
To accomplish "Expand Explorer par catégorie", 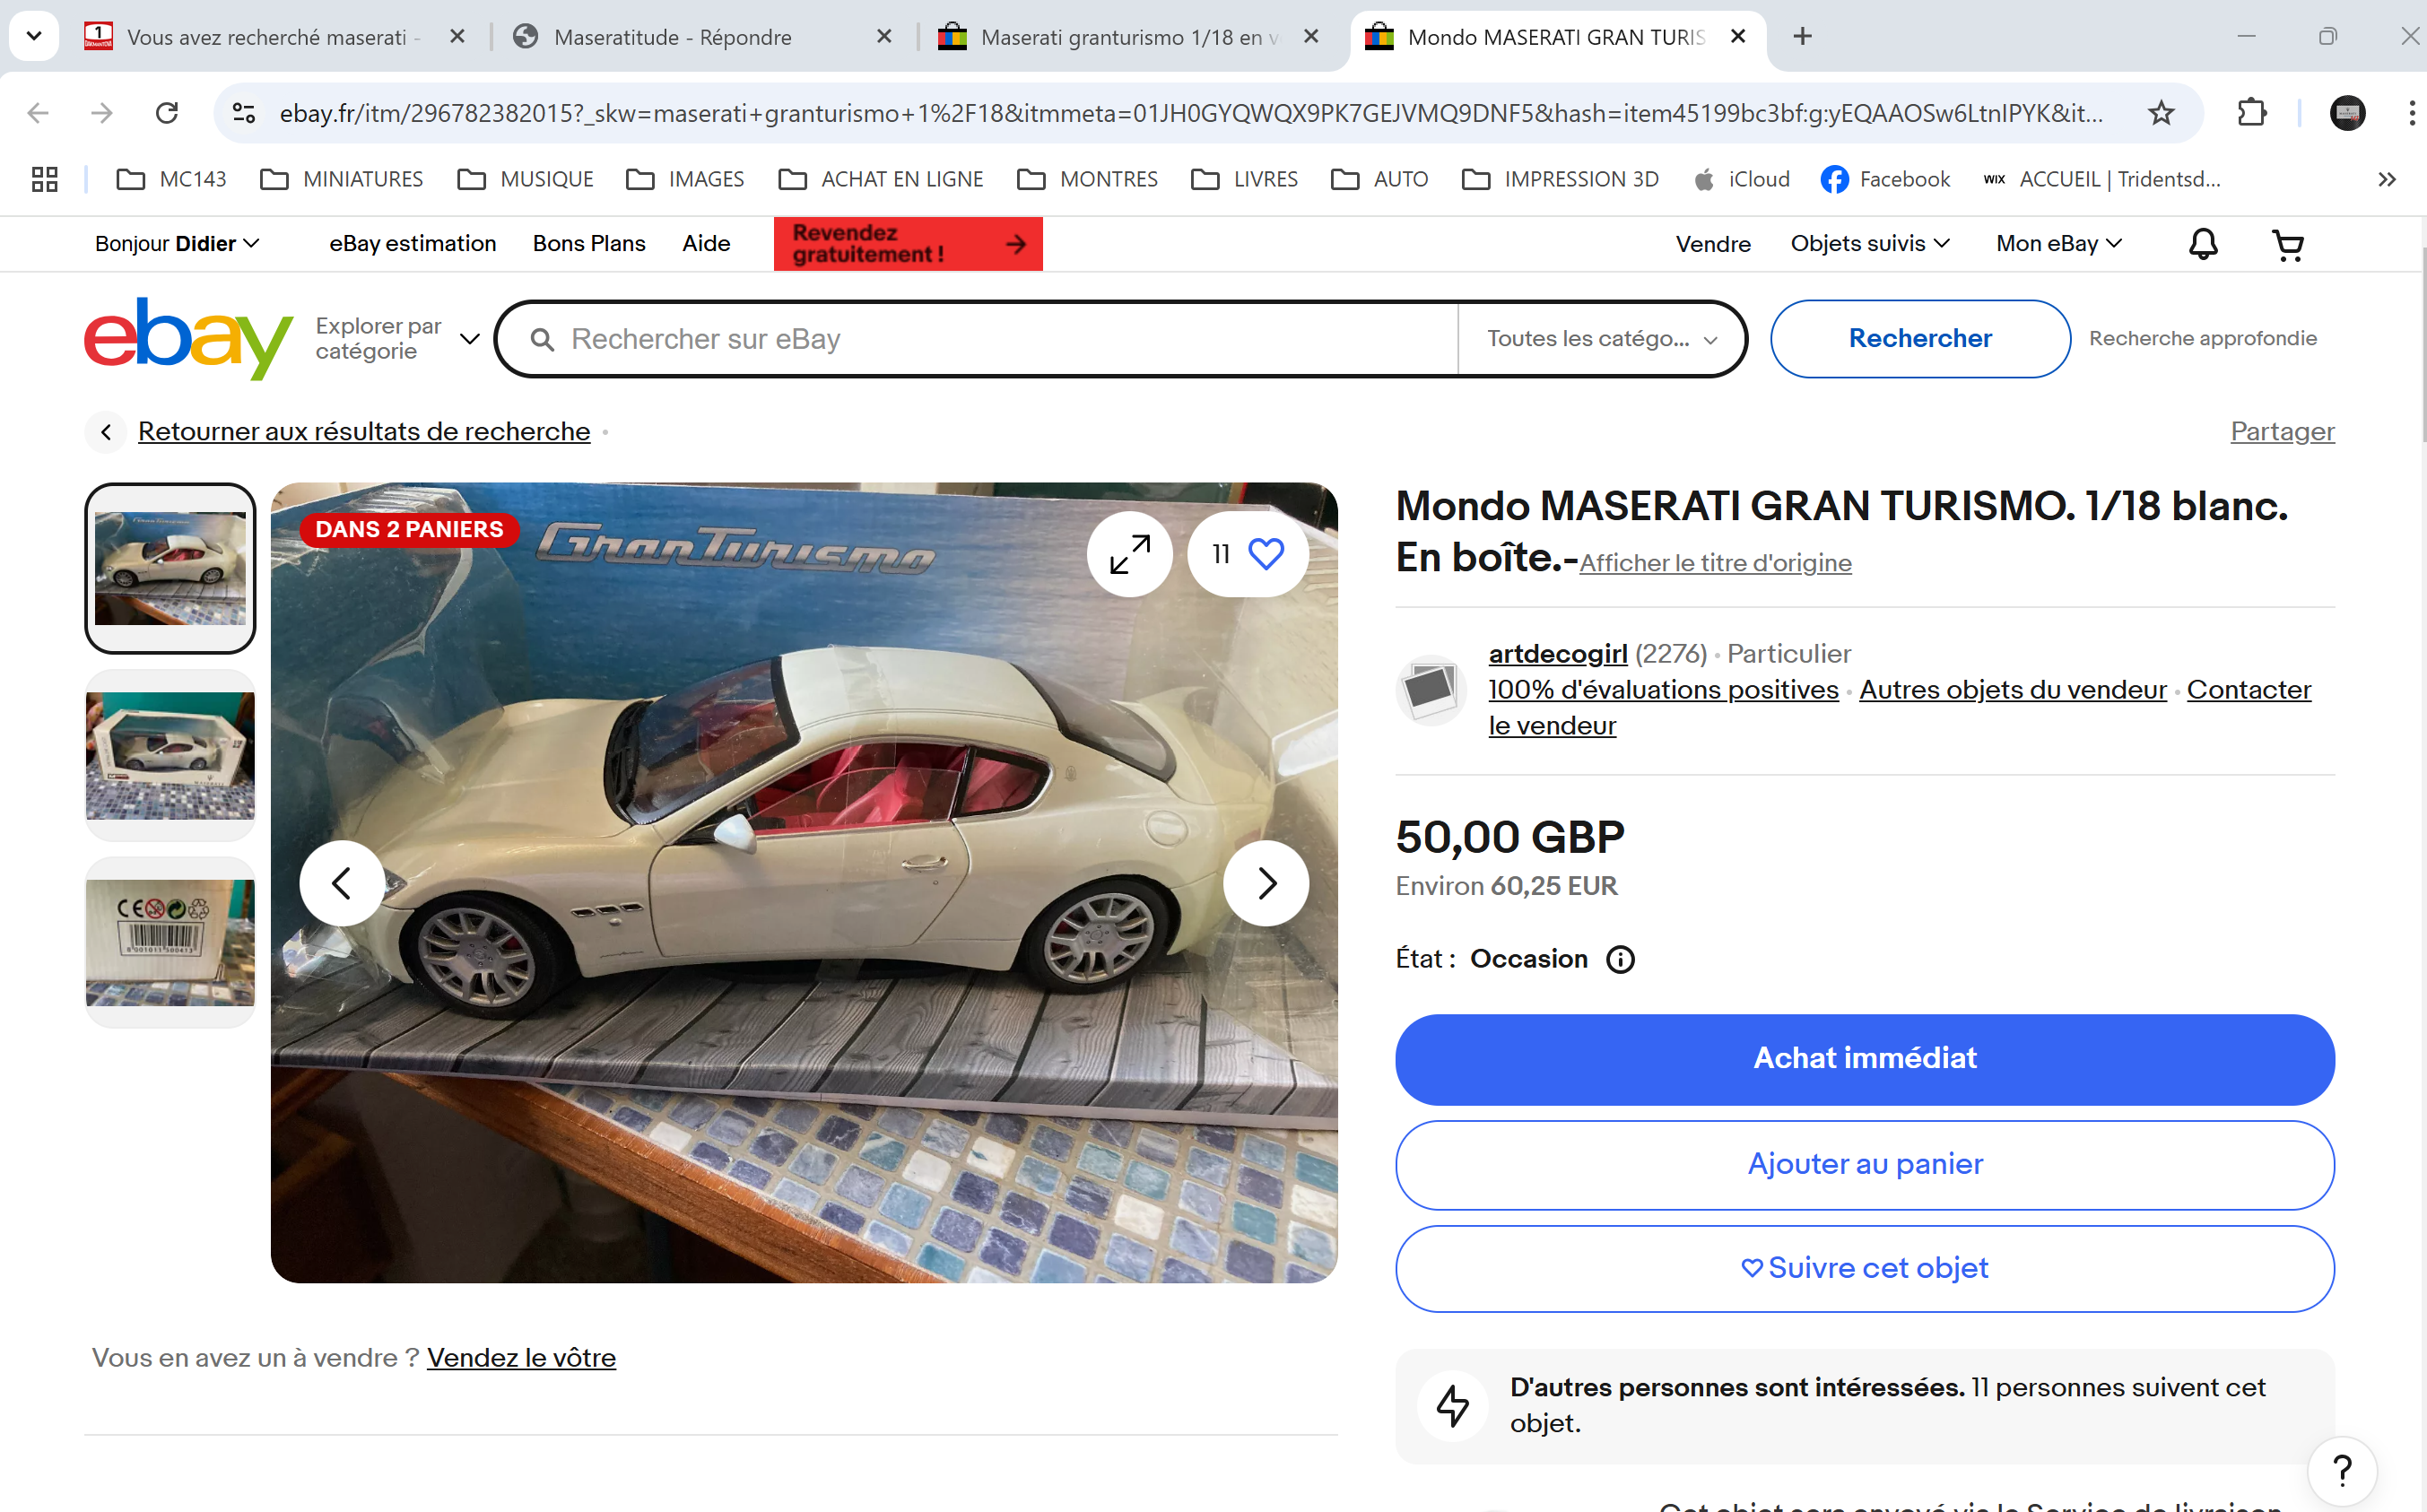I will pyautogui.click(x=398, y=338).
